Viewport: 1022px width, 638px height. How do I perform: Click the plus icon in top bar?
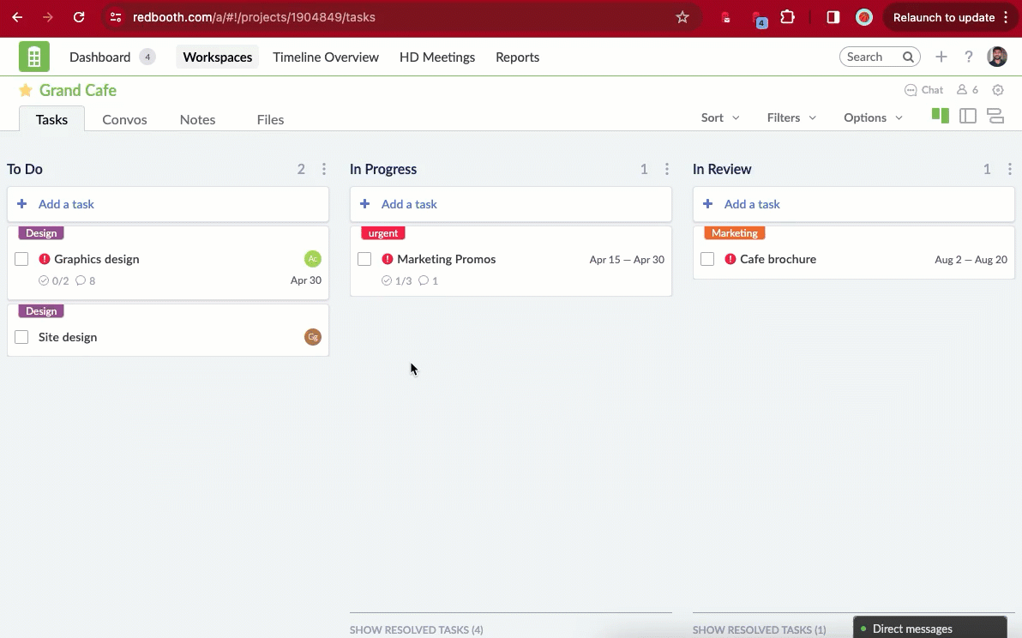click(x=941, y=57)
